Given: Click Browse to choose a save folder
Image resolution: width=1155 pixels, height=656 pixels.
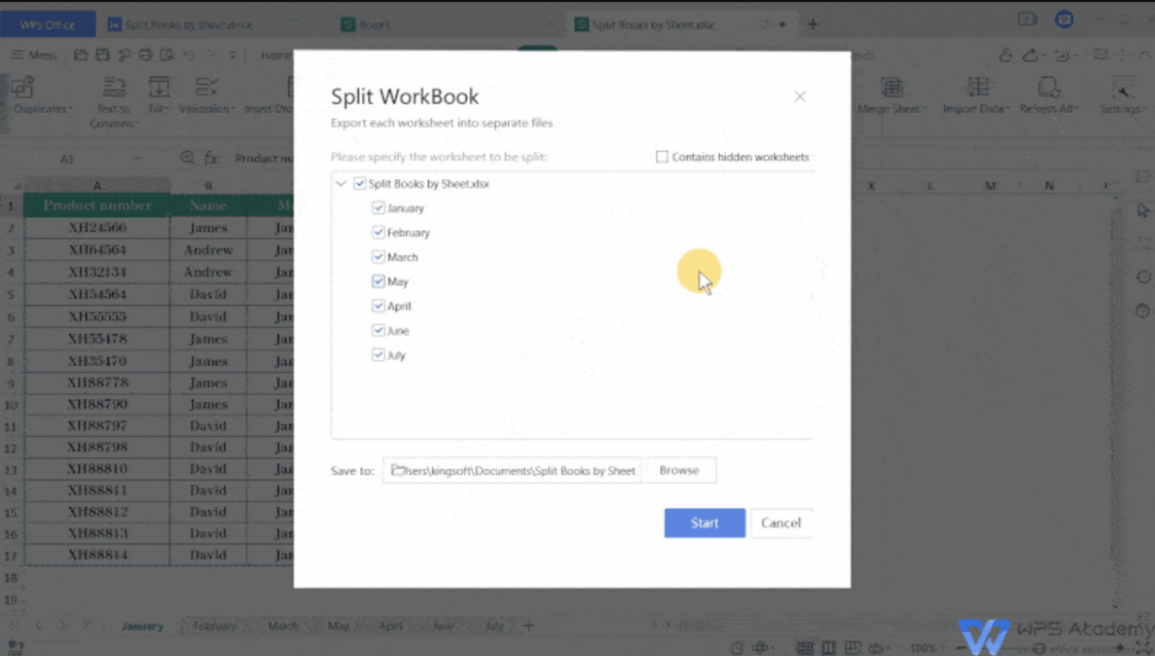Looking at the screenshot, I should click(679, 470).
